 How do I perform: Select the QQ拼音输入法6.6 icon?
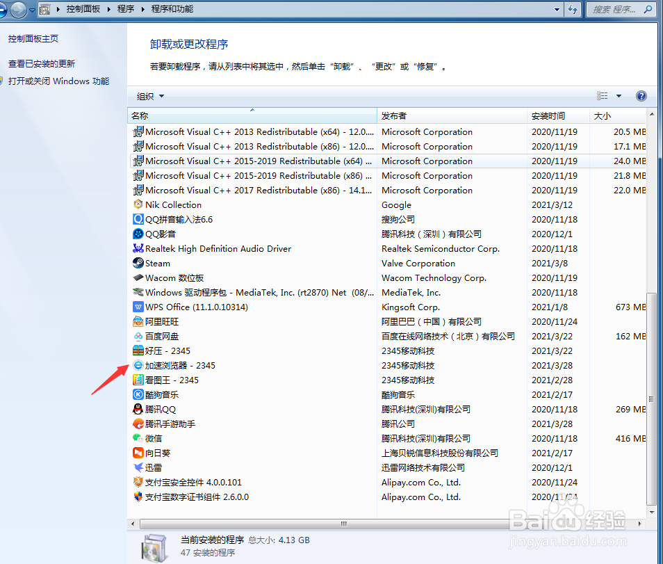click(138, 219)
